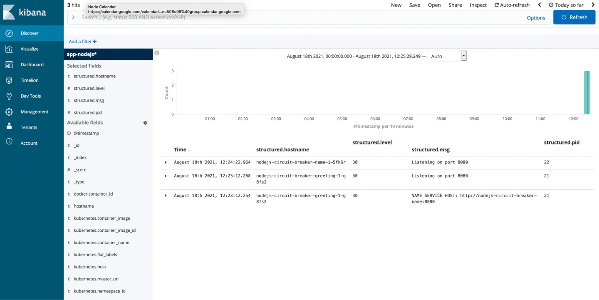Image resolution: width=599 pixels, height=300 pixels.
Task: Open the Inspect menu item
Action: point(478,5)
